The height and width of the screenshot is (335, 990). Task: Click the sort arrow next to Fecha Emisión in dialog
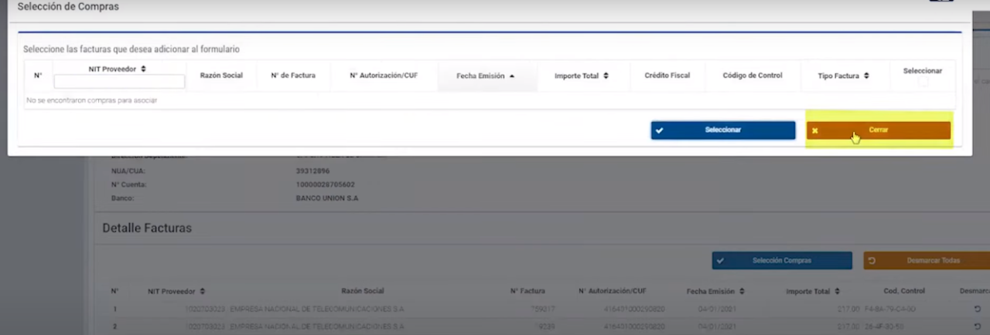pos(512,76)
